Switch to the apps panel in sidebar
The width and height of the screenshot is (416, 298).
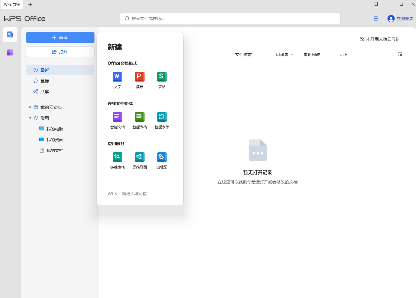[x=10, y=52]
